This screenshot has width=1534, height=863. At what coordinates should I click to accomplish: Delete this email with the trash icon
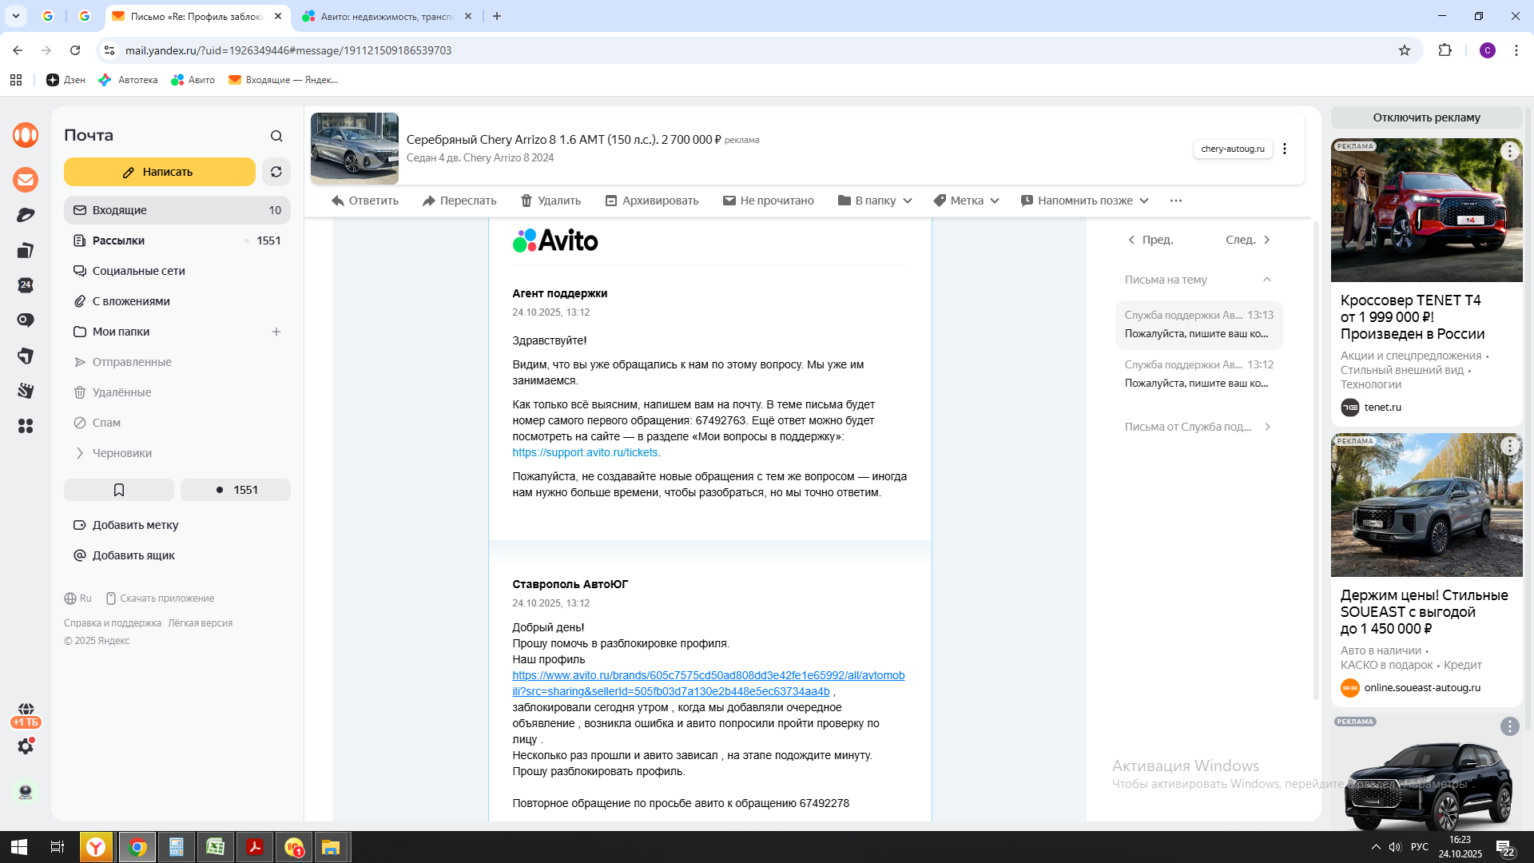(x=550, y=201)
